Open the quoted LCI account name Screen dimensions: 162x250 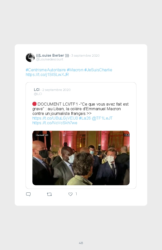(37, 90)
